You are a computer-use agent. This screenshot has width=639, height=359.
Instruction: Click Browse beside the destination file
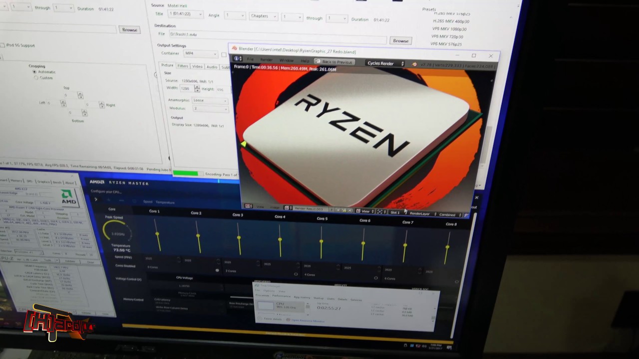400,41
